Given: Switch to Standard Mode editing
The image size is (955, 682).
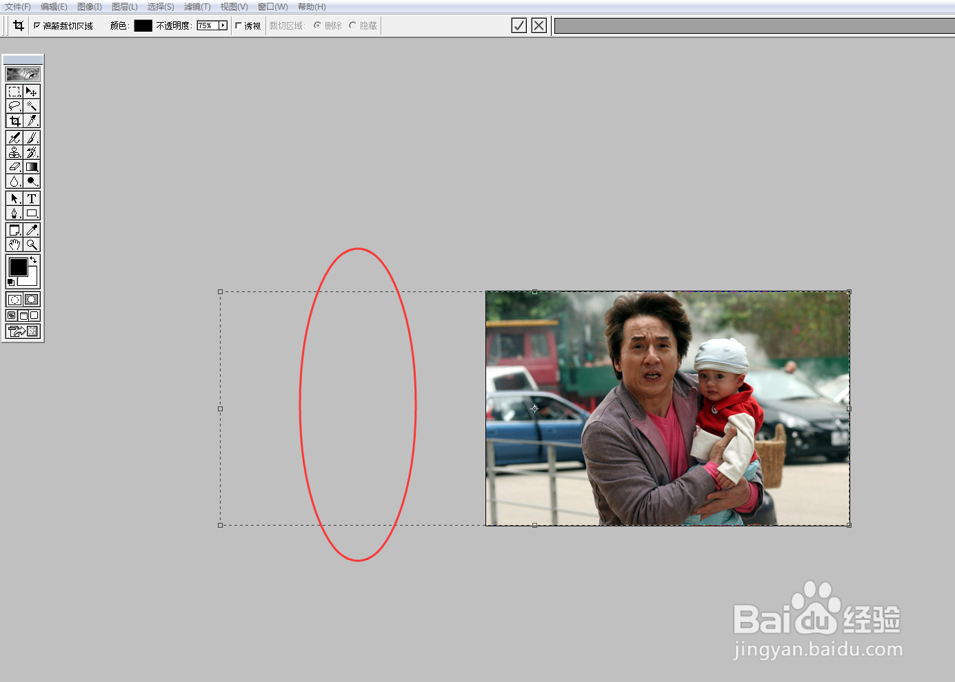Looking at the screenshot, I should [14, 300].
